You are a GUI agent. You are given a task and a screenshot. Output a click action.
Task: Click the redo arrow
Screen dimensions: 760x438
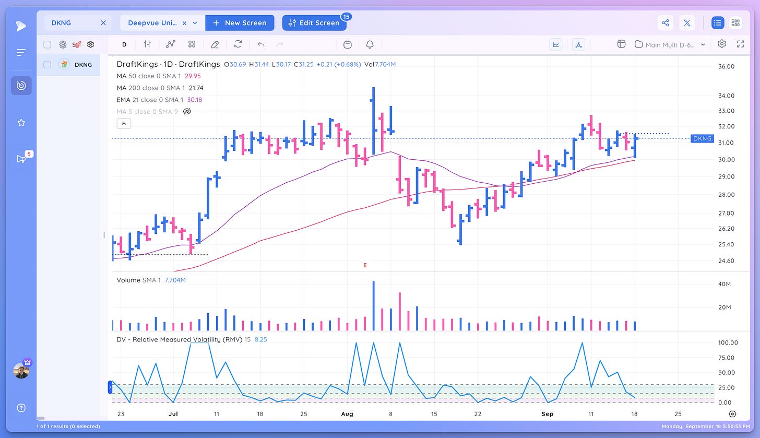[280, 44]
